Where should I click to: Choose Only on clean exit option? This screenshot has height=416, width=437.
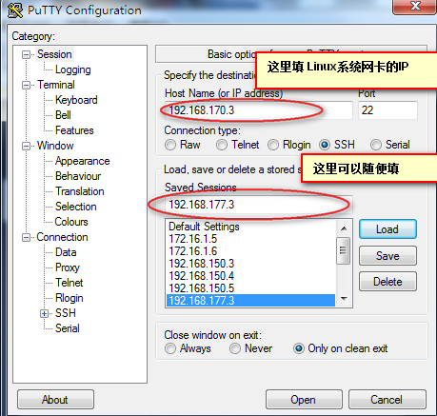pos(299,348)
